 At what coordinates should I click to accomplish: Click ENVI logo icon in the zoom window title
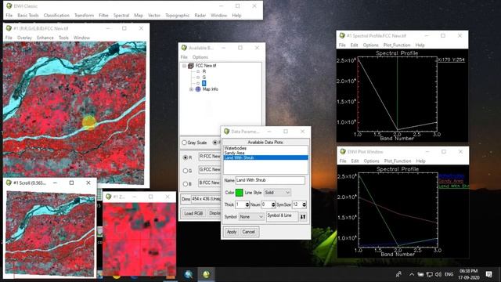108,197
